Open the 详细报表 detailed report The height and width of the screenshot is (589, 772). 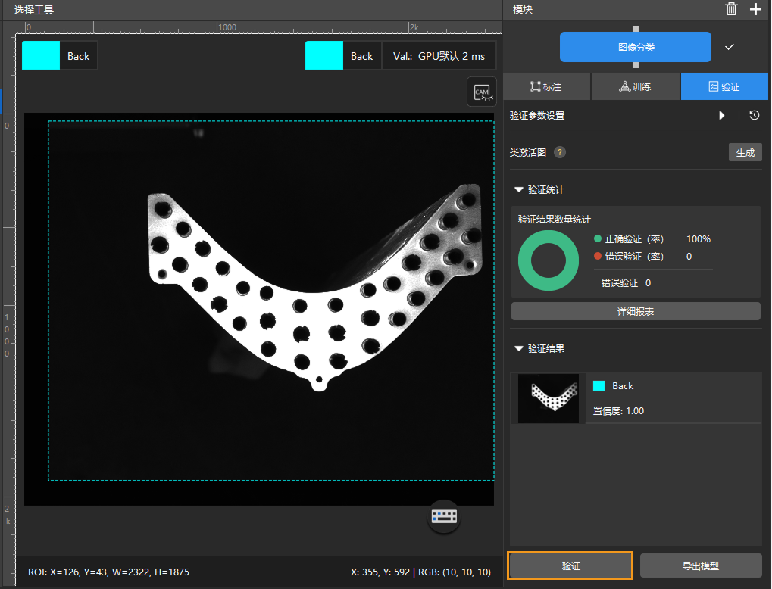click(x=636, y=311)
